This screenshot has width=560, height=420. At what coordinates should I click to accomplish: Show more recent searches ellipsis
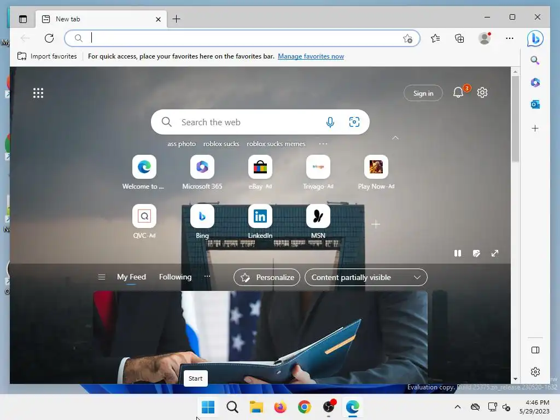(x=323, y=144)
